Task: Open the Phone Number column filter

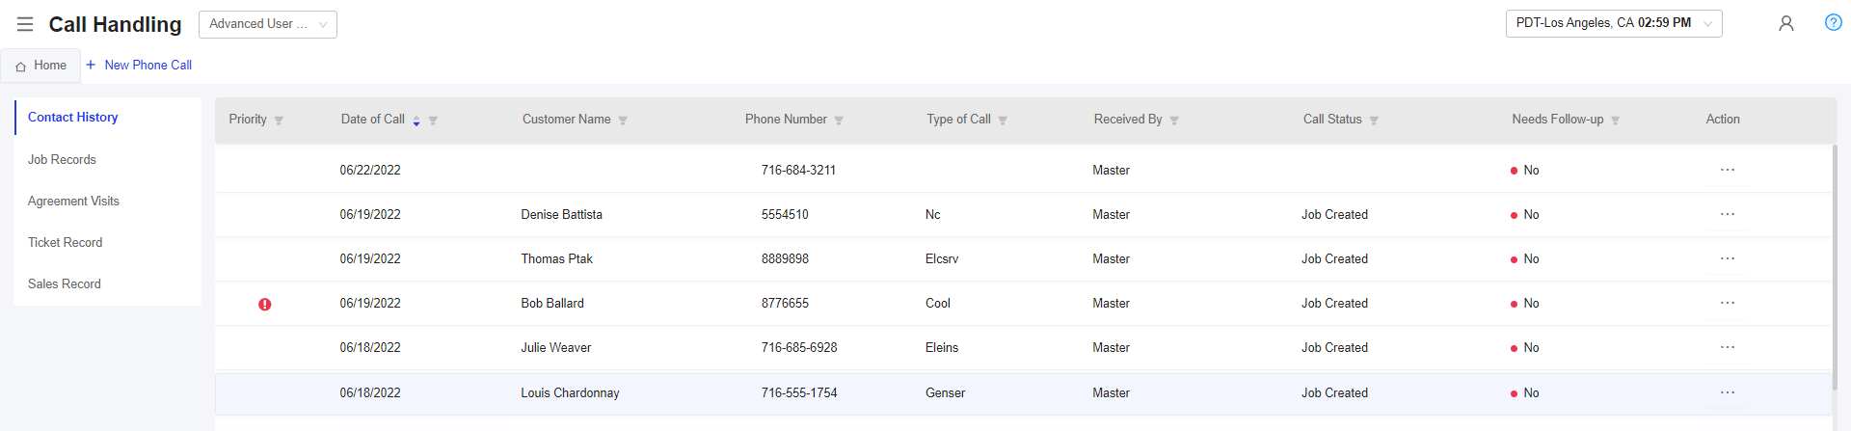Action: coord(839,121)
